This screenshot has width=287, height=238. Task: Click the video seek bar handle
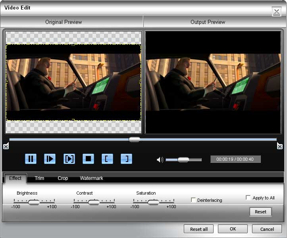tap(135, 139)
